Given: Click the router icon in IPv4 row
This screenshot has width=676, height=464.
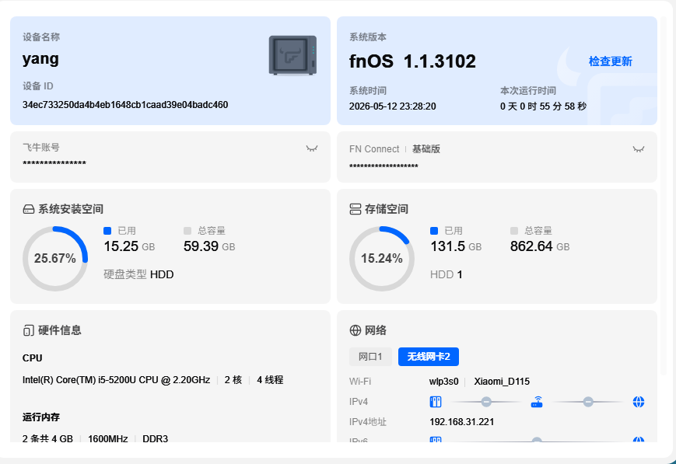Looking at the screenshot, I should (537, 402).
